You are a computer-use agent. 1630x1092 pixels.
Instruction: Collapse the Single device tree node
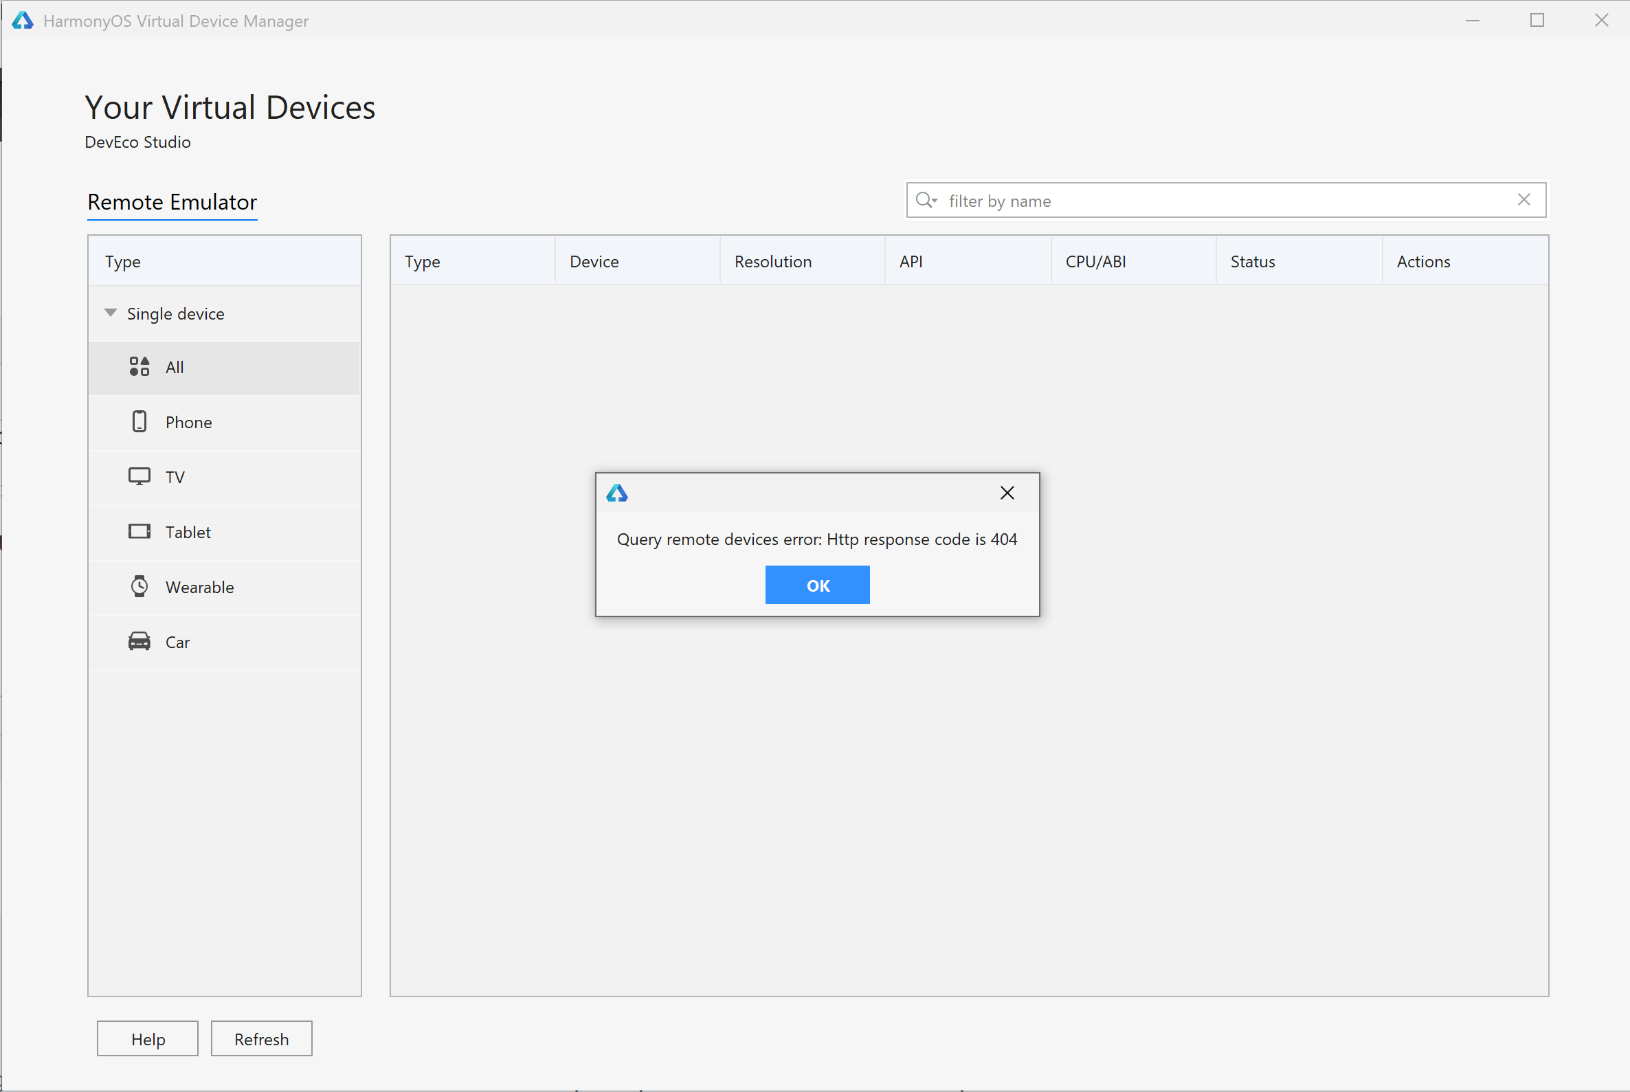click(x=110, y=313)
